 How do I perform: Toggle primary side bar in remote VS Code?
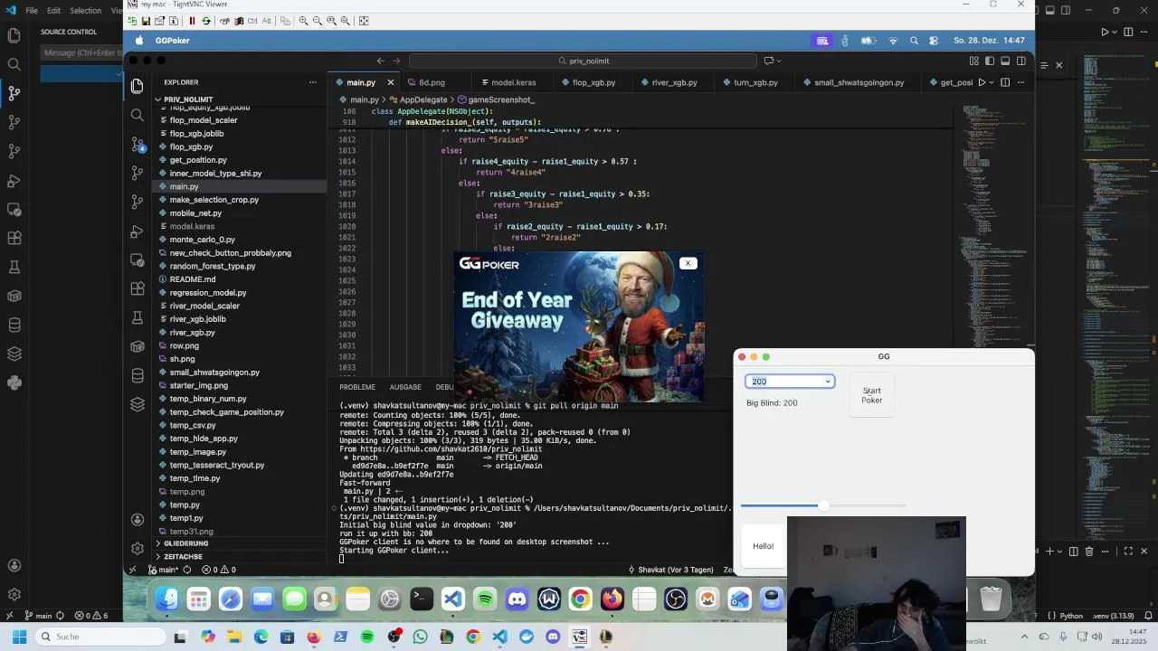click(990, 61)
